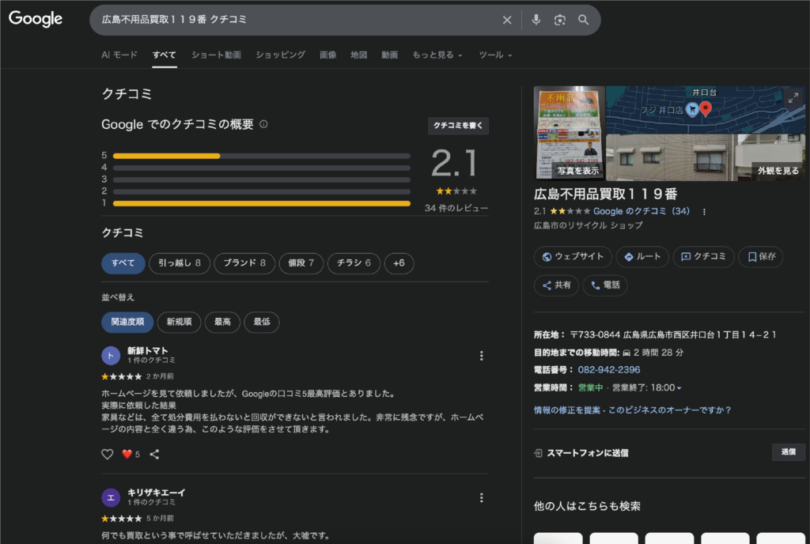Viewport: 810px width, 544px height.
Task: Open Google Lens image search icon
Action: point(560,20)
